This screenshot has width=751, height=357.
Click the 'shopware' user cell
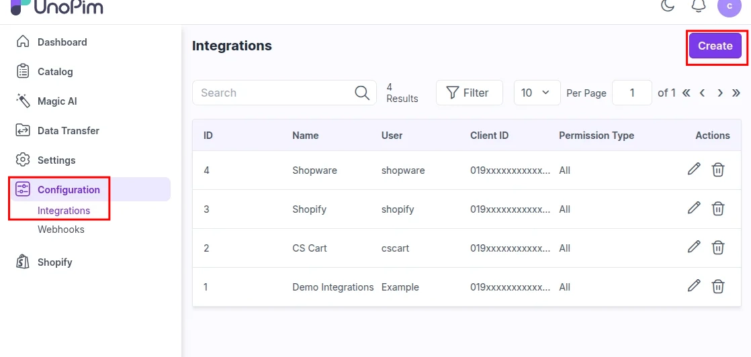tap(403, 170)
